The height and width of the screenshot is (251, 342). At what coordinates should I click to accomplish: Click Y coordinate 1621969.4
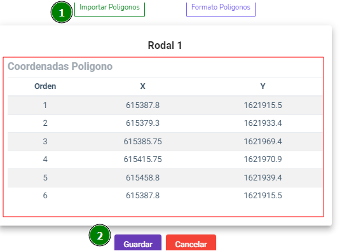click(x=263, y=142)
